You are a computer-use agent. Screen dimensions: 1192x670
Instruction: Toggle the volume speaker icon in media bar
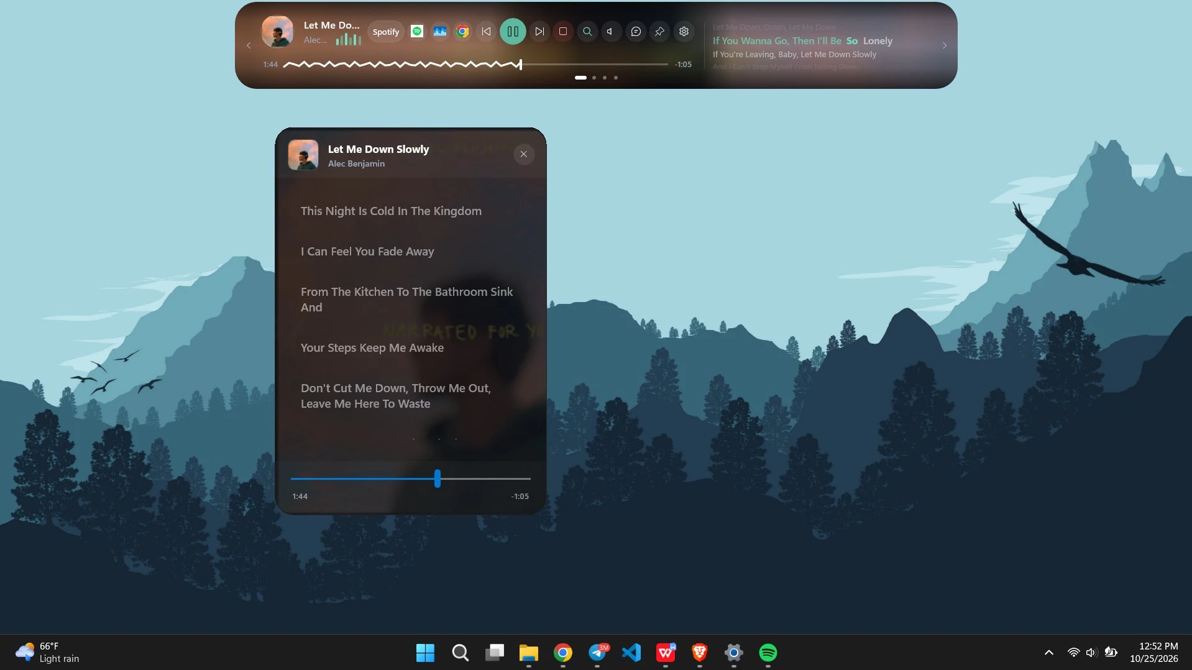612,32
